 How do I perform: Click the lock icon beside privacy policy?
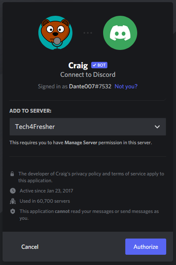(x=12, y=174)
